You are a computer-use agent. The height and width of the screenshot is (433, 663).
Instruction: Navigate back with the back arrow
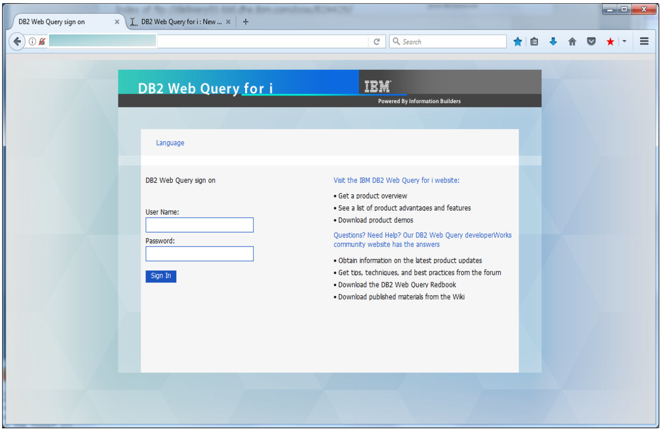coord(16,41)
